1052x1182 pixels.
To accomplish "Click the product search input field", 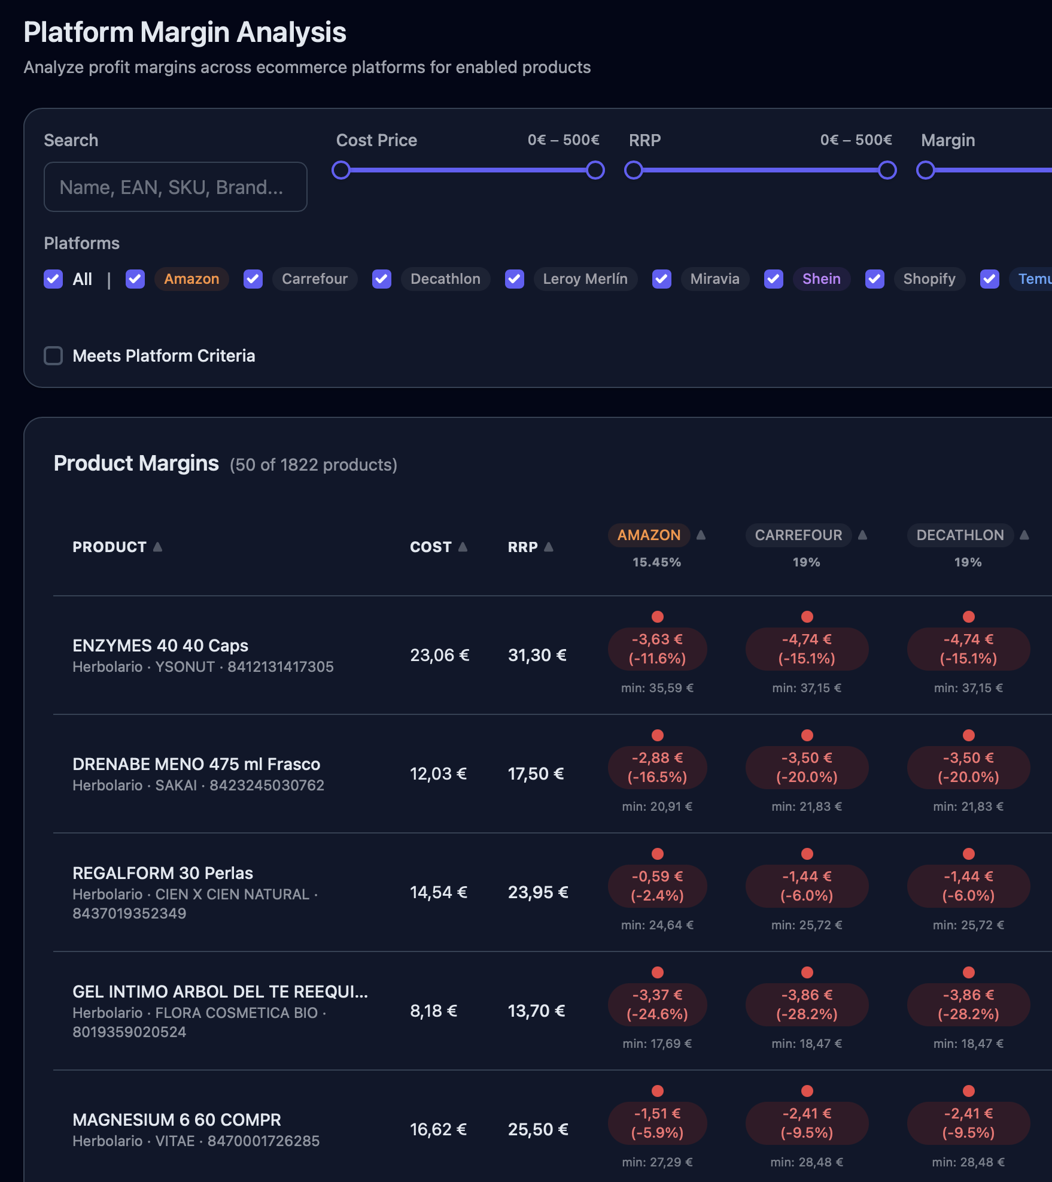I will [x=175, y=187].
